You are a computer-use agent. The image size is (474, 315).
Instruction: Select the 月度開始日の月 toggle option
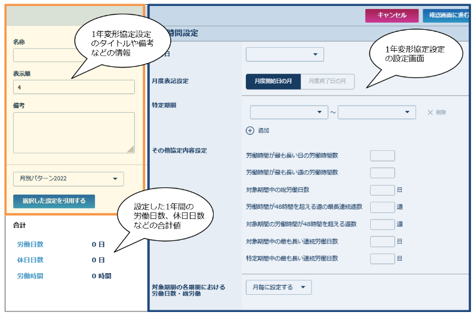[273, 81]
